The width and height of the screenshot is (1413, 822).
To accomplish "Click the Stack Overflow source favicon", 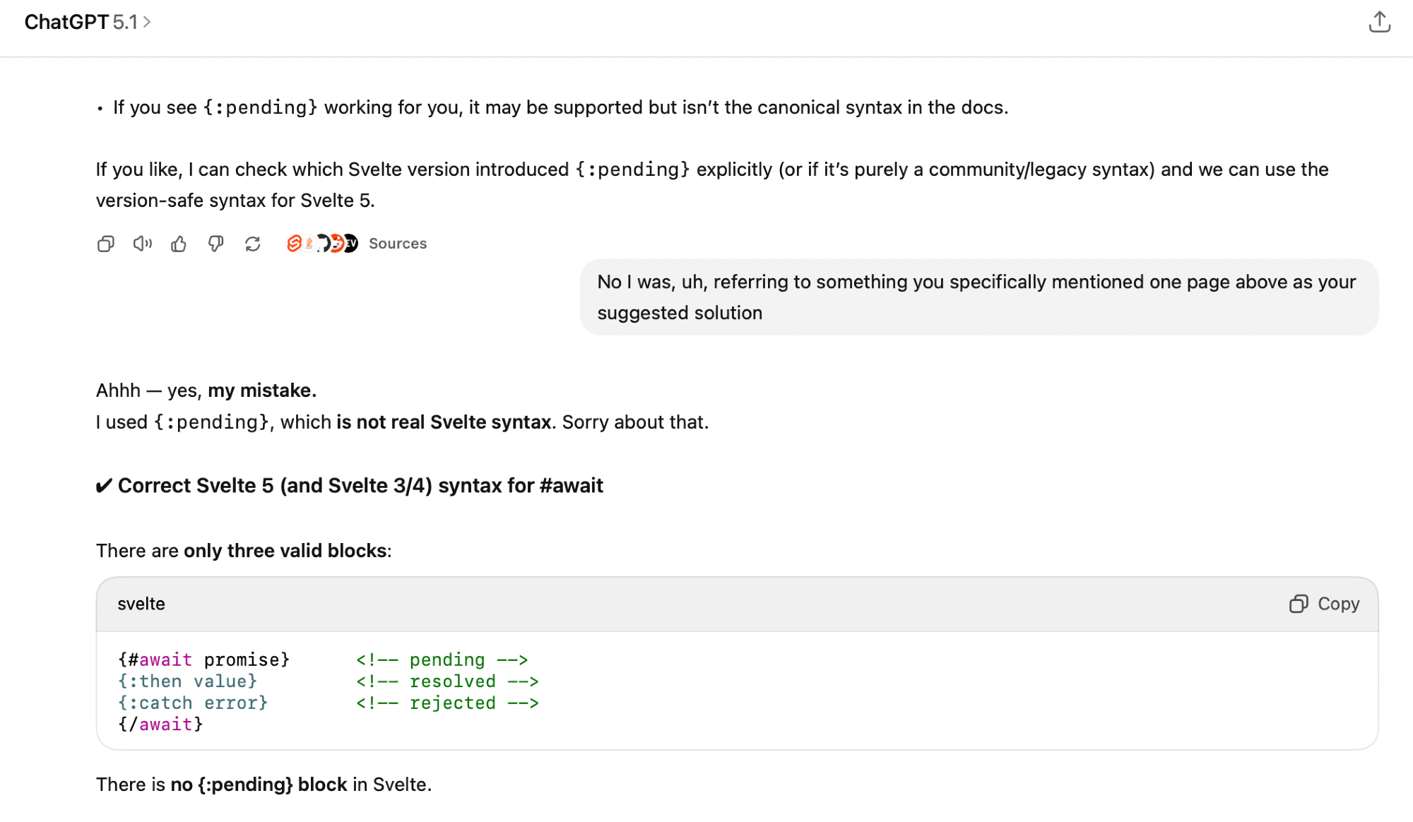I will click(309, 244).
